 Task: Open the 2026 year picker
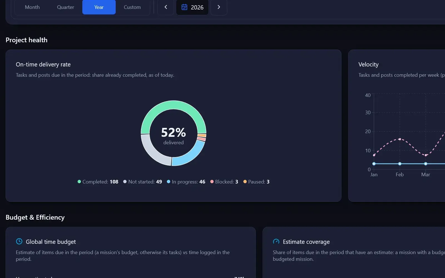192,7
